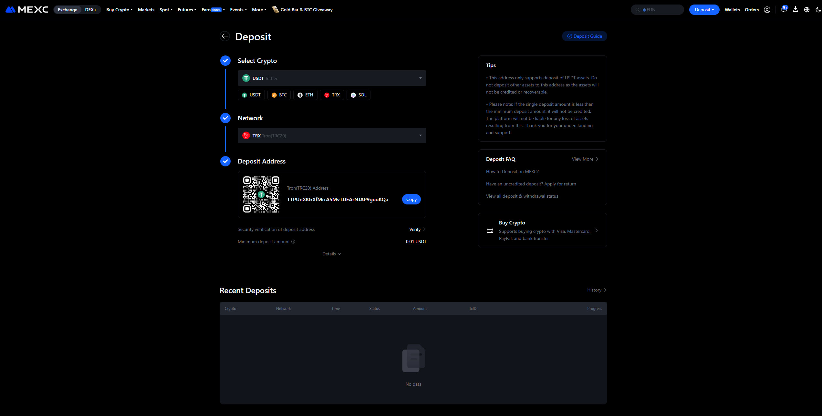This screenshot has width=822, height=416.
Task: View all deposit & withdrawal status
Action: click(522, 196)
